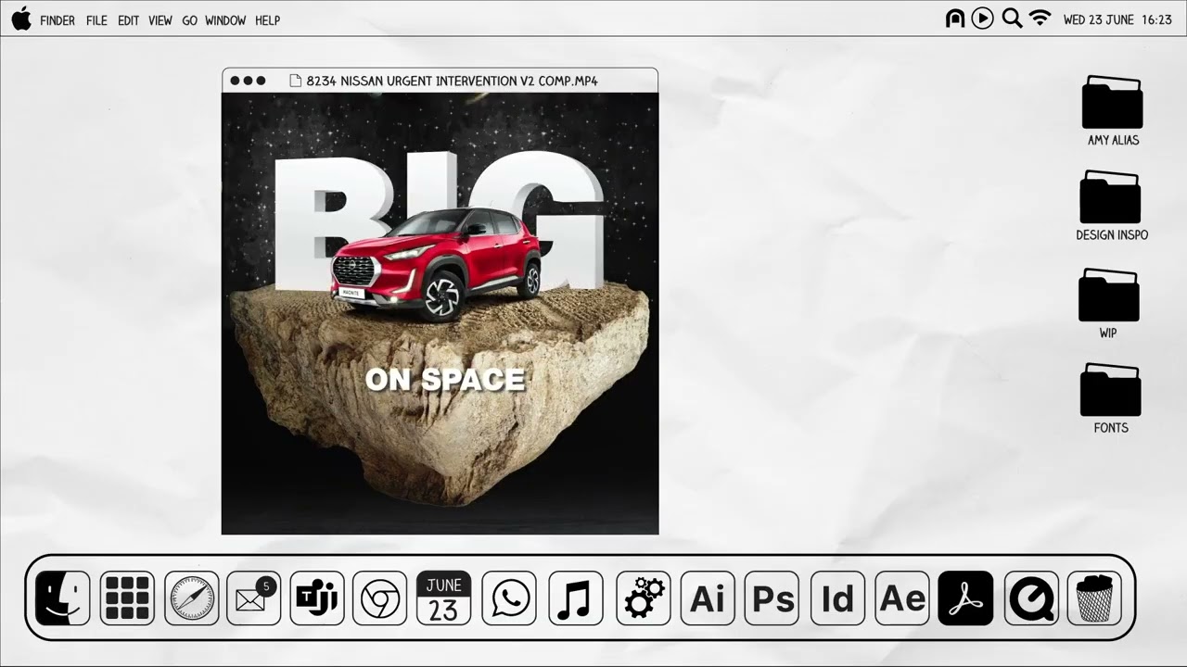Launch Microsoft Teams from dock
Viewport: 1187px width, 667px height.
tap(317, 598)
